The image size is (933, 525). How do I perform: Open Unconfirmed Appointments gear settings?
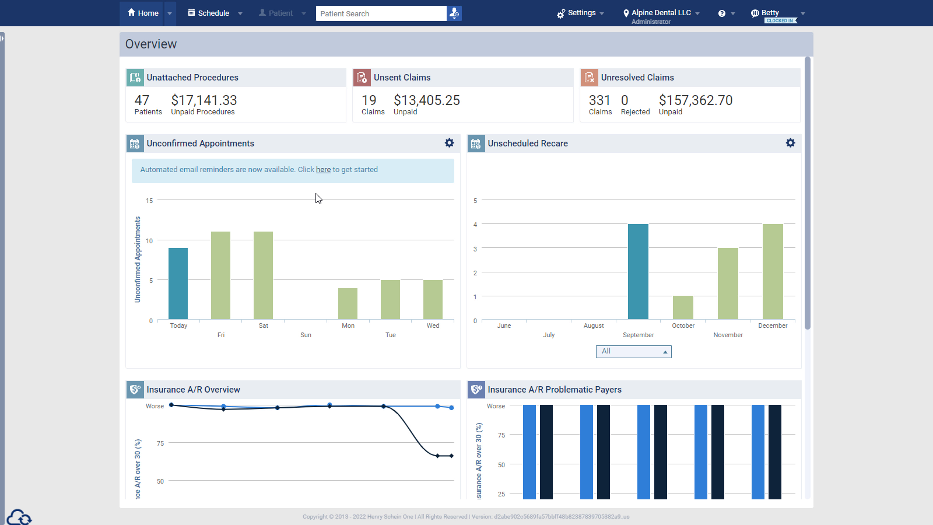[x=449, y=143]
